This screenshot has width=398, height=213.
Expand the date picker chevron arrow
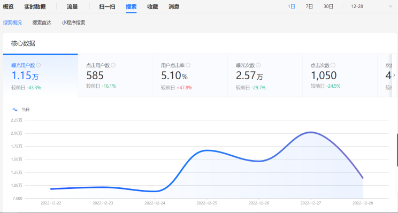391,6
